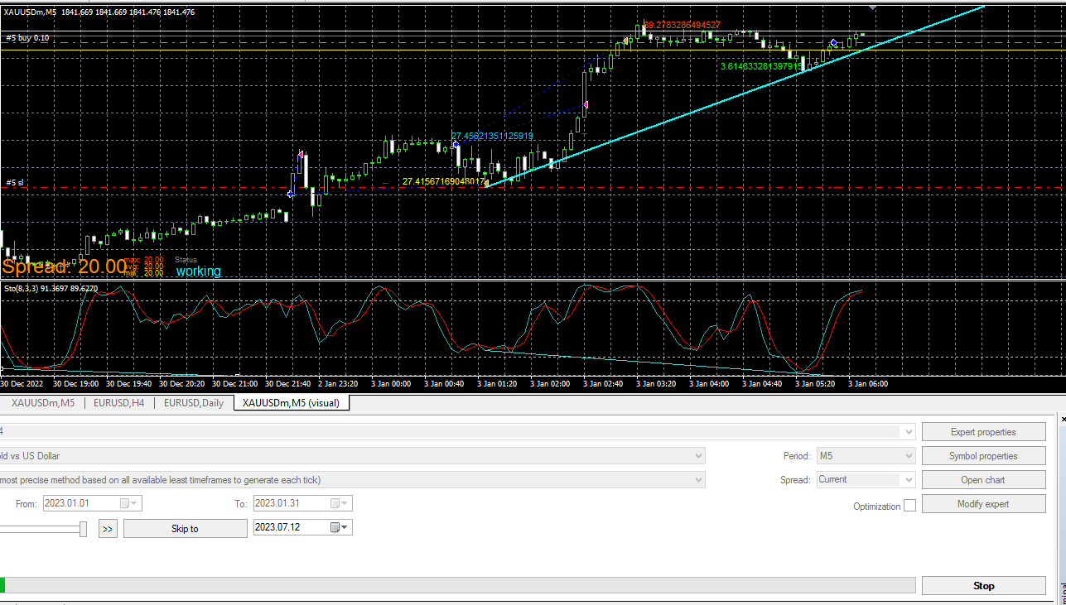This screenshot has width=1066, height=605.
Task: Click the '30 Dec 21:00' time axis label
Action: [233, 383]
